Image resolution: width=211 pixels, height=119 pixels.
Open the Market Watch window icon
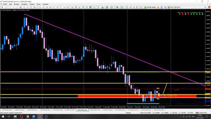click(127, 7)
